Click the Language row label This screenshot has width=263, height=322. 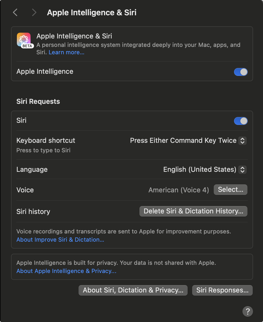(x=32, y=169)
